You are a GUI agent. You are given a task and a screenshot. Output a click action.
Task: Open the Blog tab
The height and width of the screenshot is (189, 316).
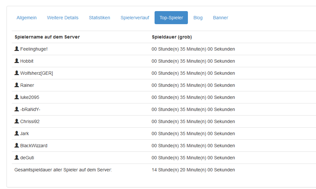(198, 18)
